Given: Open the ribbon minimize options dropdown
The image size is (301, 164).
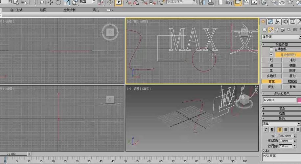Looking at the screenshot, I should [110, 10].
